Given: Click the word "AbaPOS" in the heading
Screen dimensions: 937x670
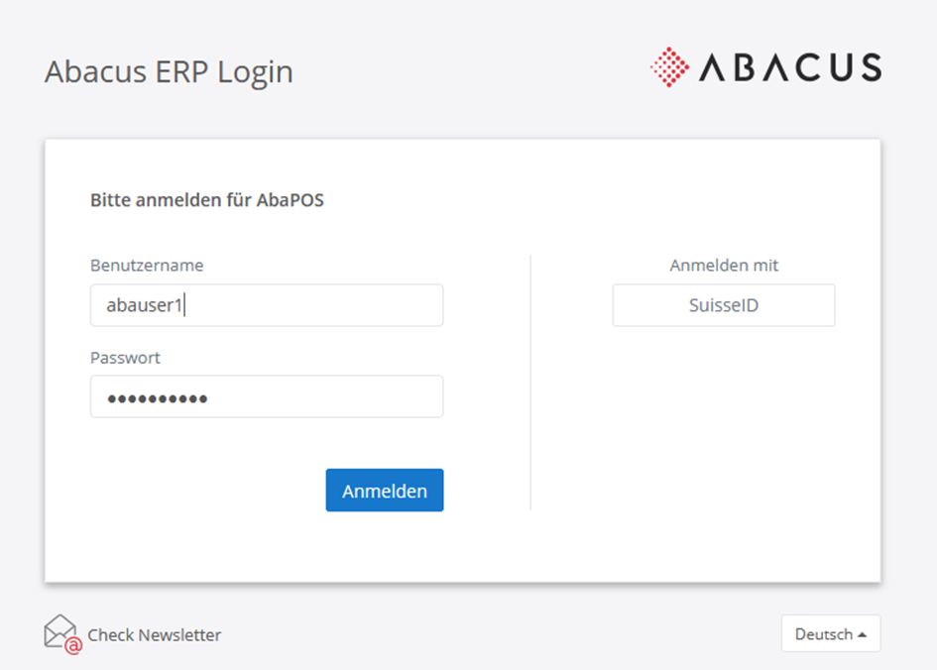Looking at the screenshot, I should click(x=293, y=200).
